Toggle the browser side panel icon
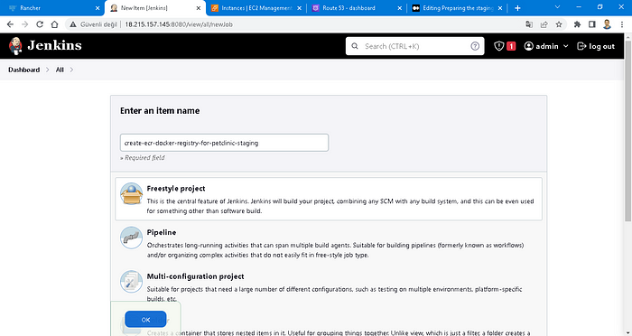The image size is (632, 336). pos(592,24)
